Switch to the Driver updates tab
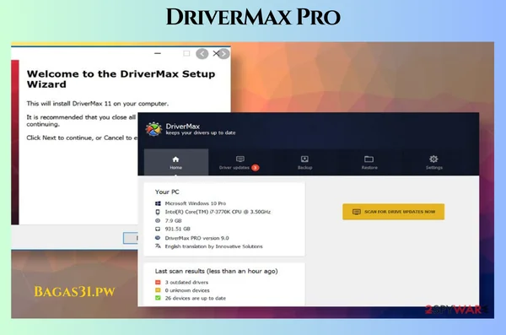Image resolution: width=506 pixels, height=335 pixels. click(x=240, y=162)
